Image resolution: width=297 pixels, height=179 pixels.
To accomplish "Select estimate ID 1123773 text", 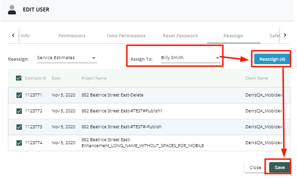I will [33, 127].
